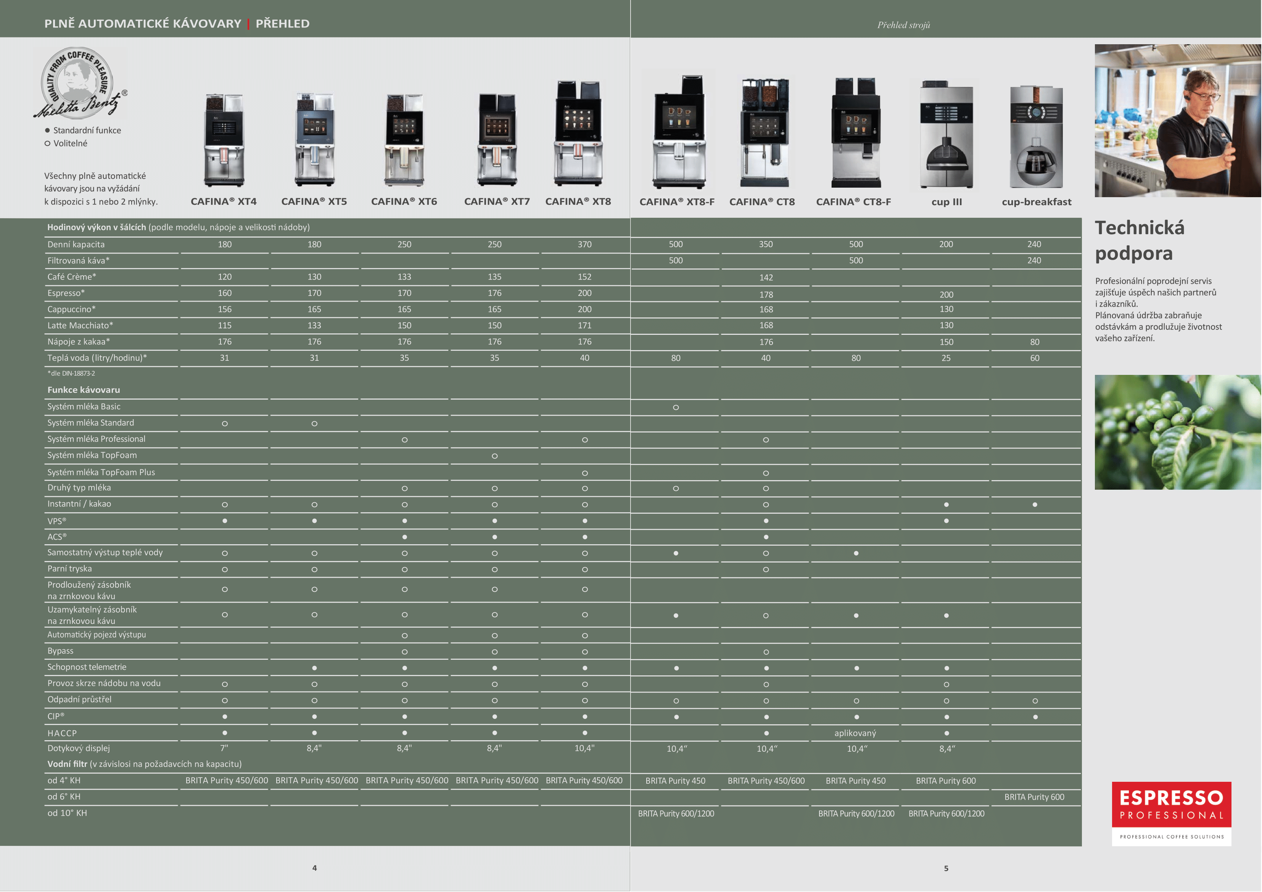This screenshot has width=1262, height=892.
Task: Click Systém mléka TopFoam Plus circle under CT8
Action: tap(766, 473)
